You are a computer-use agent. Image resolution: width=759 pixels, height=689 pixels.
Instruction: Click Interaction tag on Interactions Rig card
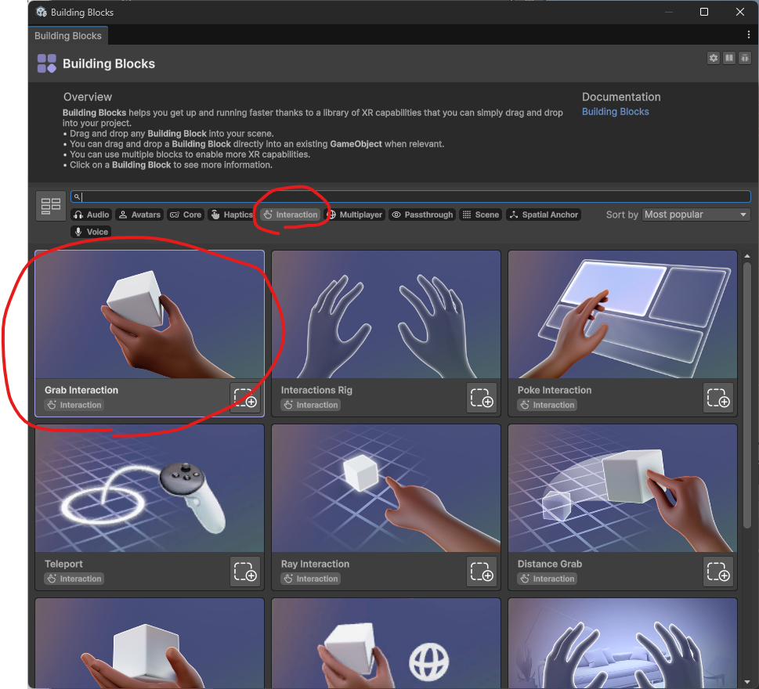pos(311,405)
